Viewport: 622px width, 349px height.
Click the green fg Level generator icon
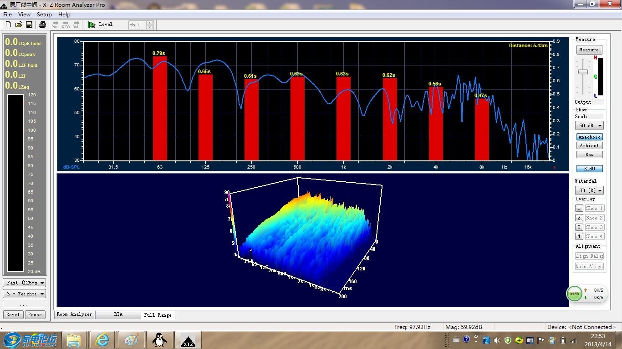tap(92, 25)
